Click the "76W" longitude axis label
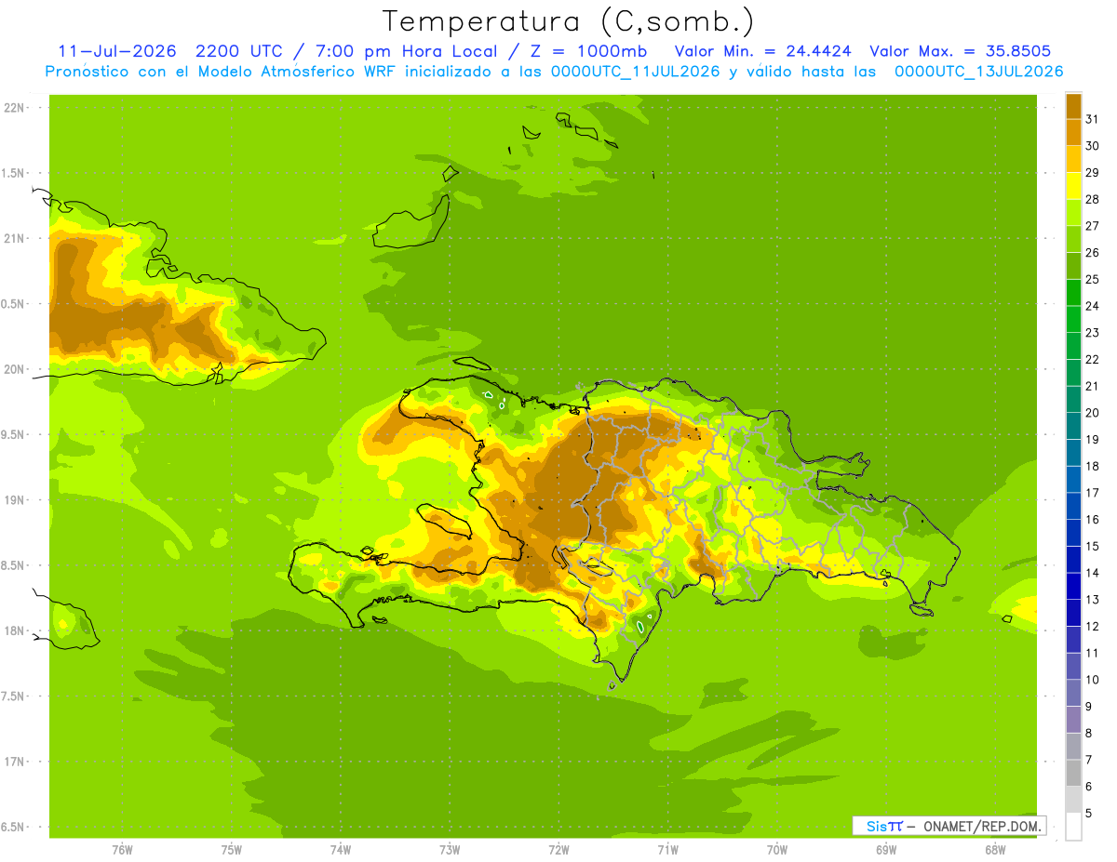The height and width of the screenshot is (862, 1117). pos(122,850)
